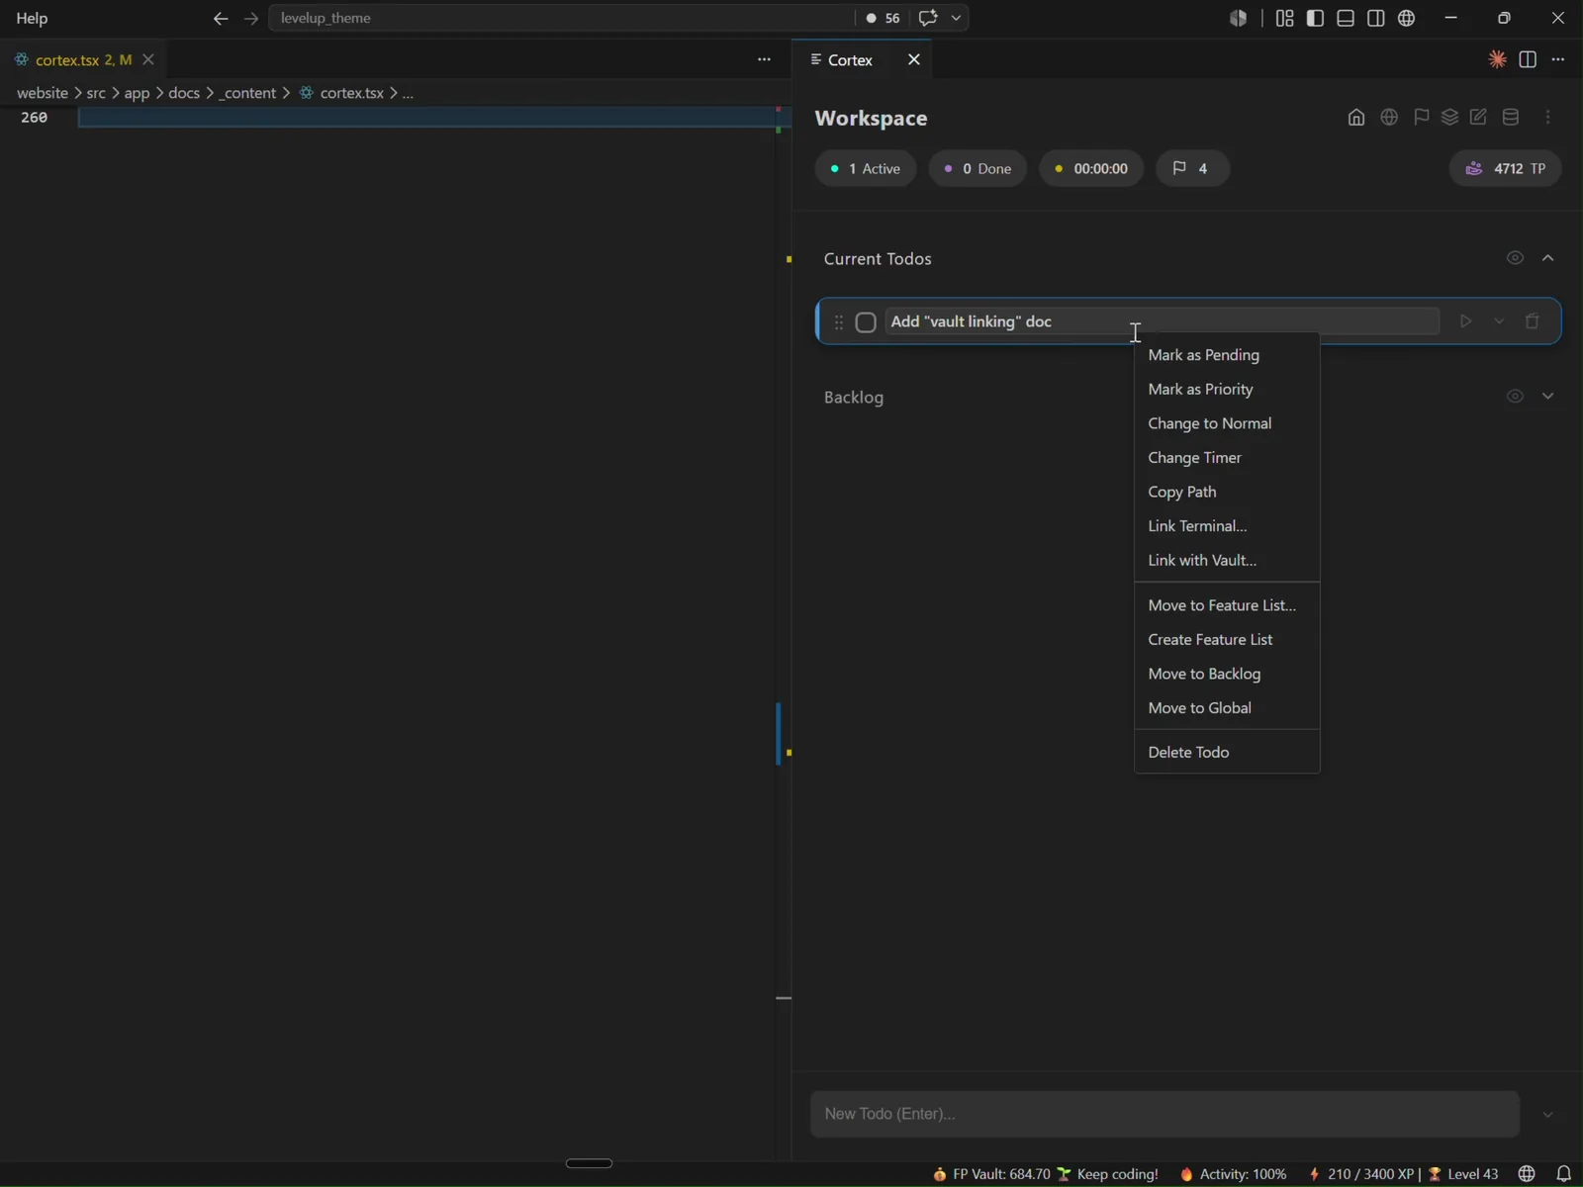Open more actions for the cortex.tsx editor group
The width and height of the screenshot is (1583, 1187).
click(764, 59)
